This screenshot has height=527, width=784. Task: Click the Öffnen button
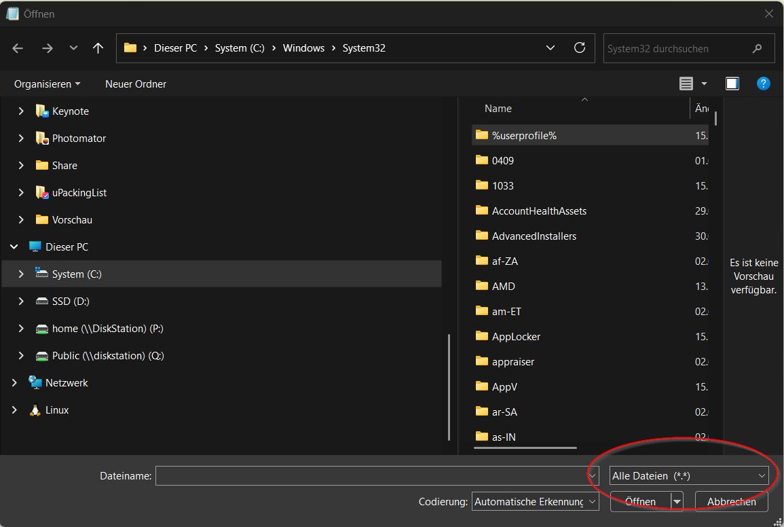point(641,501)
